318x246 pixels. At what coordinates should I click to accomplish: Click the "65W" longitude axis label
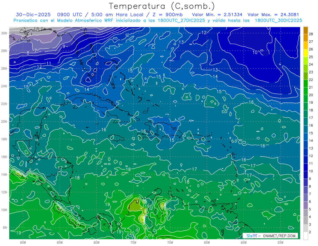pos(207,243)
